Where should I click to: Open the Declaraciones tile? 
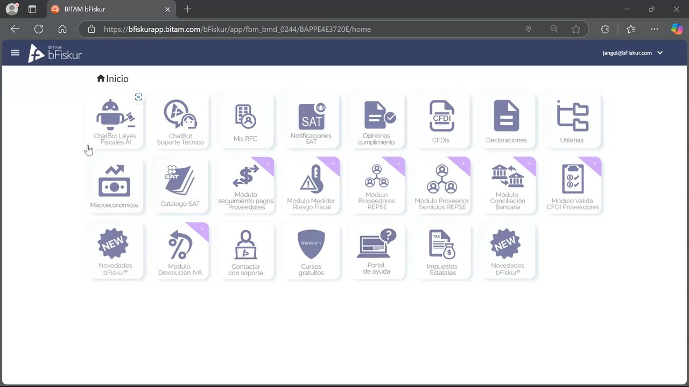click(507, 121)
